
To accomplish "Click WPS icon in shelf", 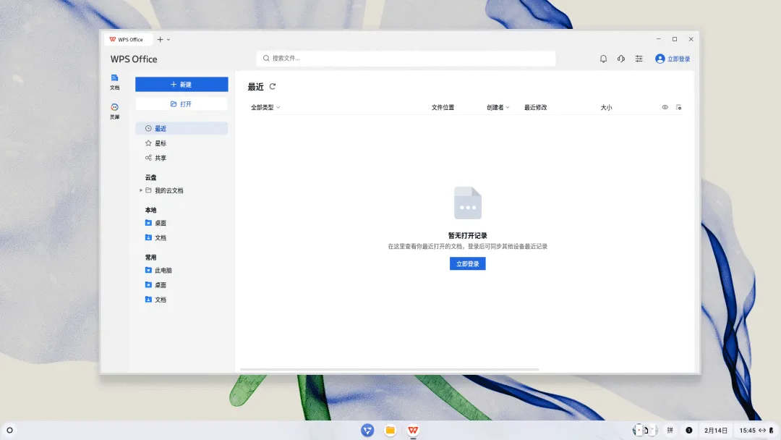I will [x=413, y=430].
